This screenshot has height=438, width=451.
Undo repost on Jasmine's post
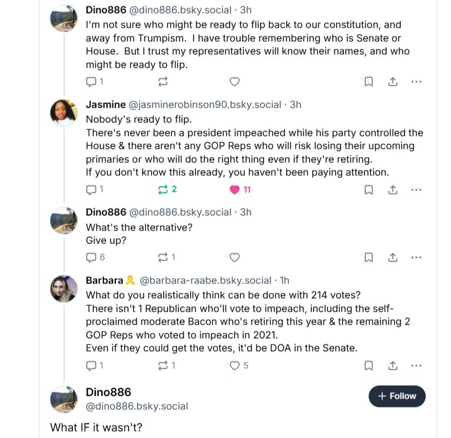point(163,189)
